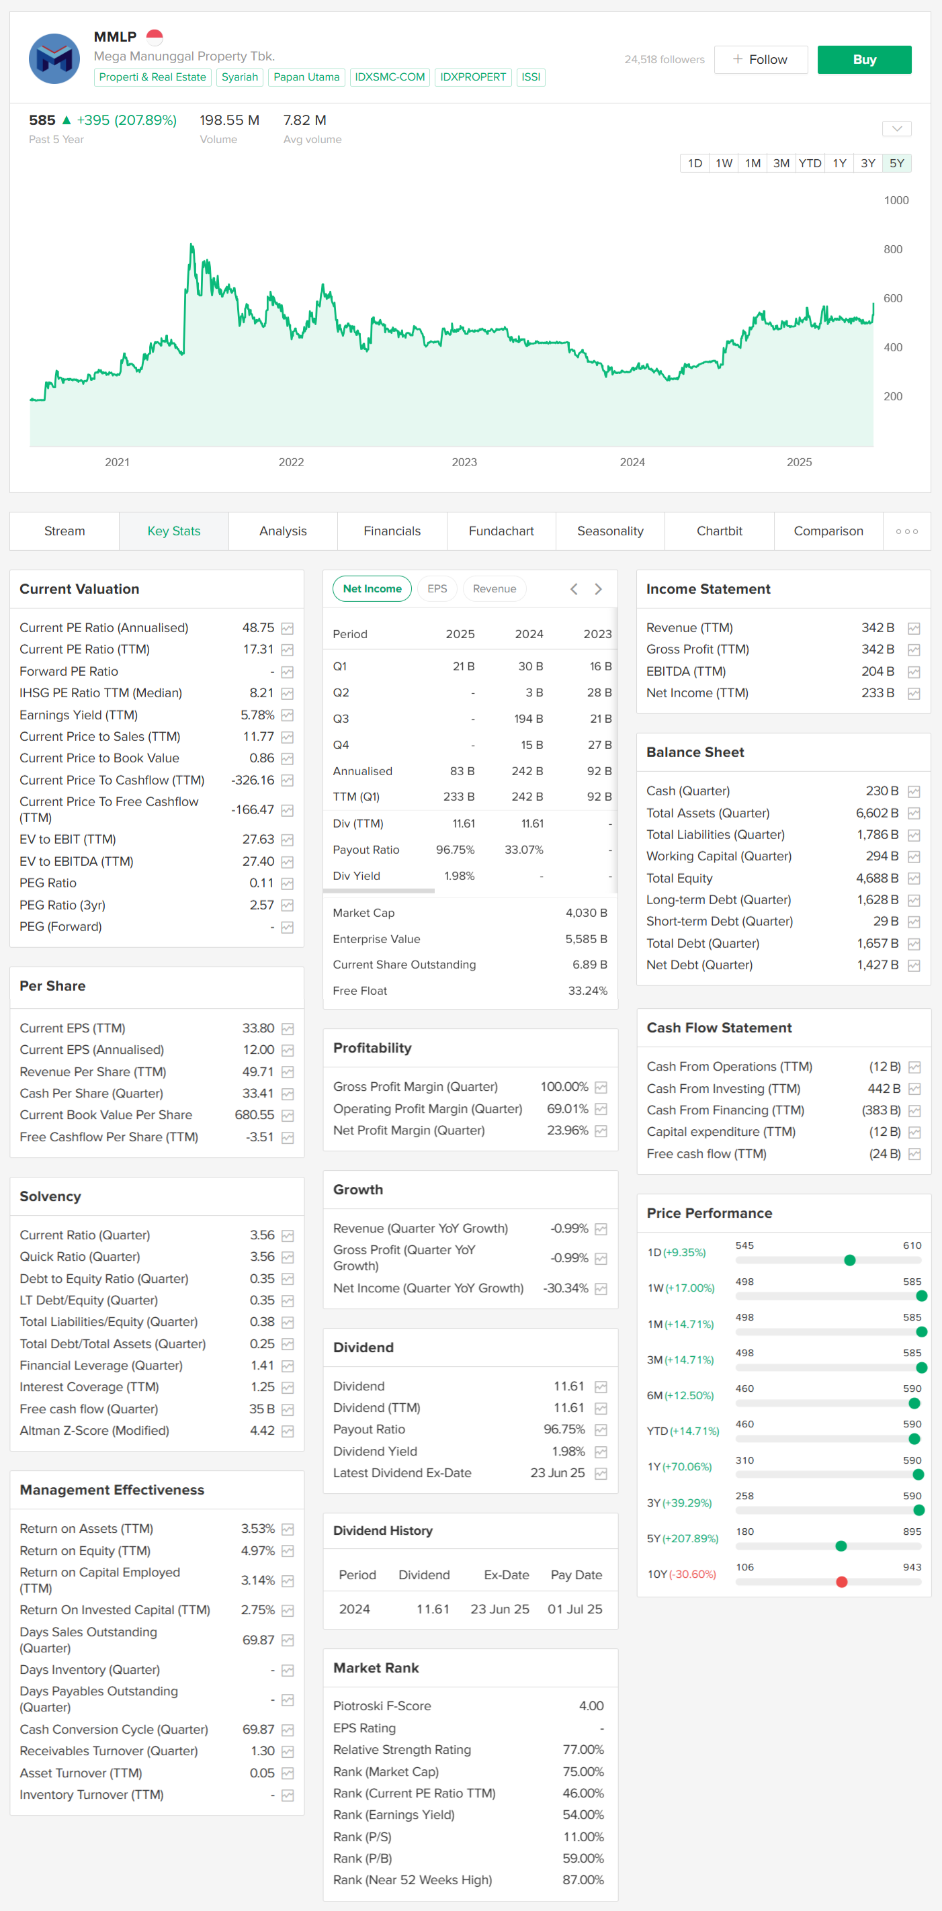Open chart icon for Free cash flow (TTM)
This screenshot has width=942, height=1911.
tap(914, 1154)
